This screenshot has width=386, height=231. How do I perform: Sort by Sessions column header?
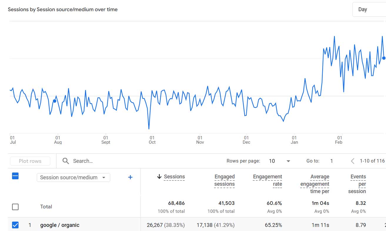[174, 177]
